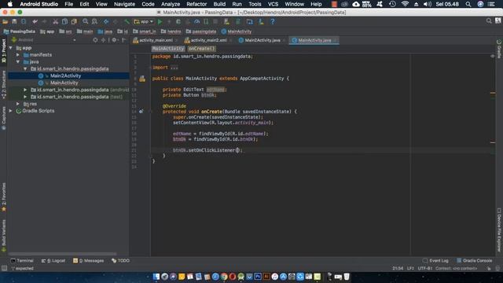
Task: Click the Copy toolbar icon
Action: pyautogui.click(x=64, y=21)
